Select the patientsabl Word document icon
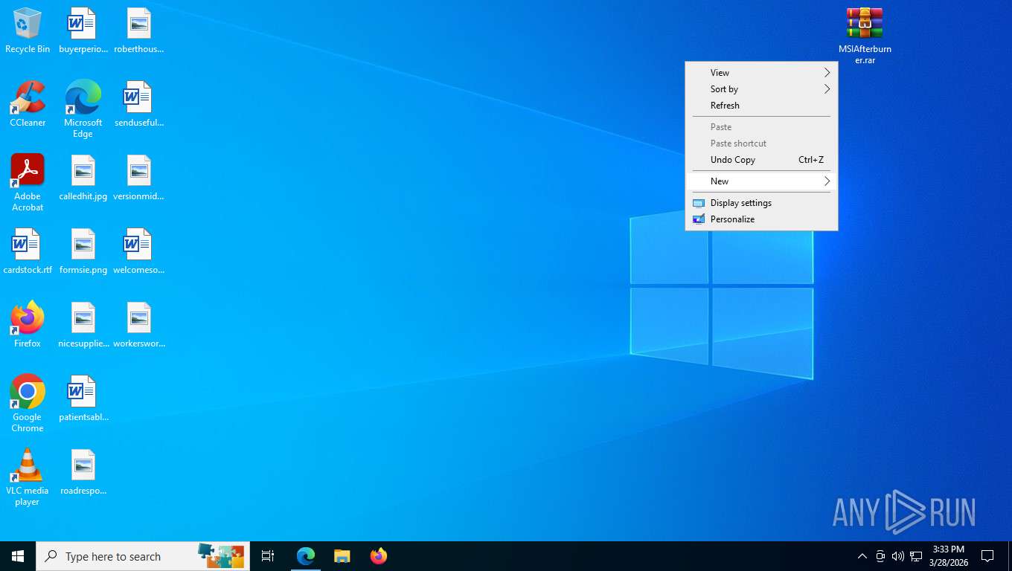 [83, 399]
